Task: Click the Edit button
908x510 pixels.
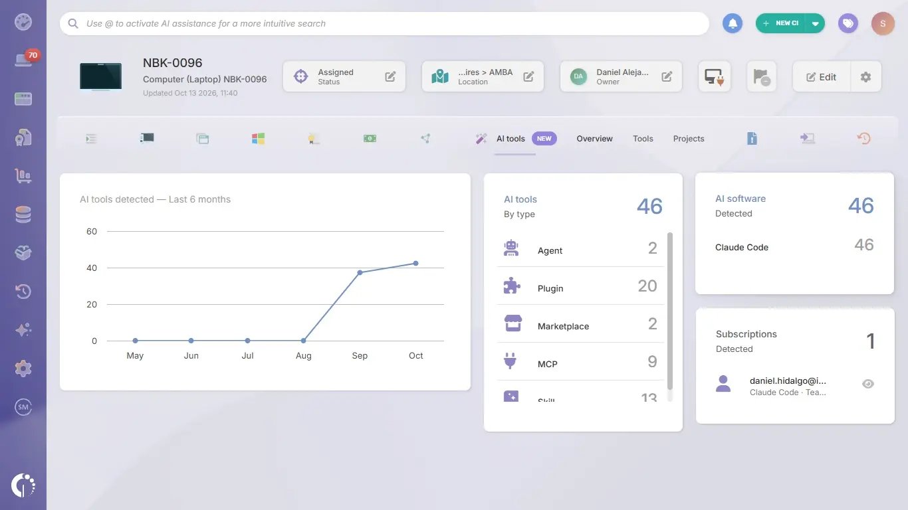Action: [x=822, y=77]
